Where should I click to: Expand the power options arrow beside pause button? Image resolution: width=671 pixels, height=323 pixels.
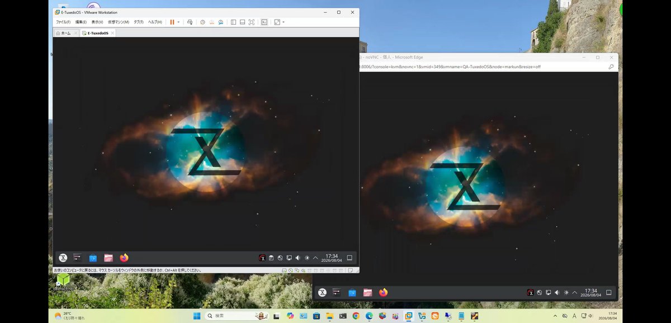[x=178, y=22]
